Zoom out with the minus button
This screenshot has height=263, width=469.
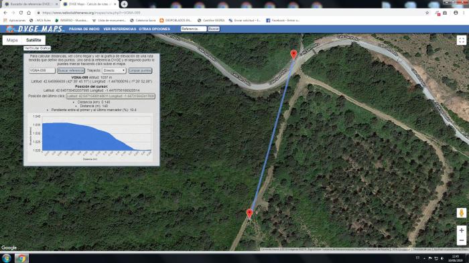(x=462, y=240)
